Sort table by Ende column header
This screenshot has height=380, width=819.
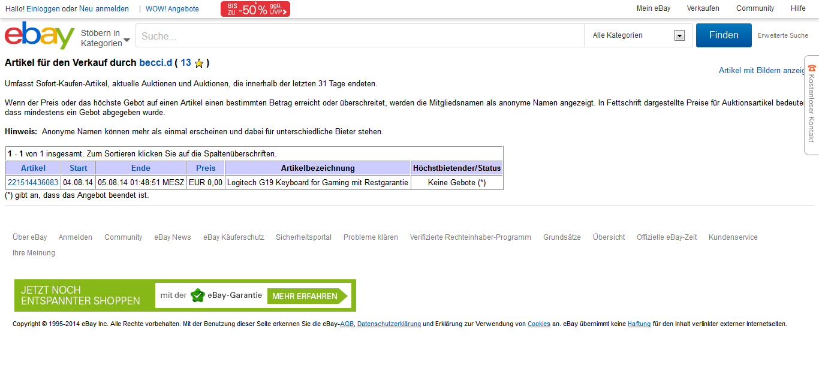[141, 168]
